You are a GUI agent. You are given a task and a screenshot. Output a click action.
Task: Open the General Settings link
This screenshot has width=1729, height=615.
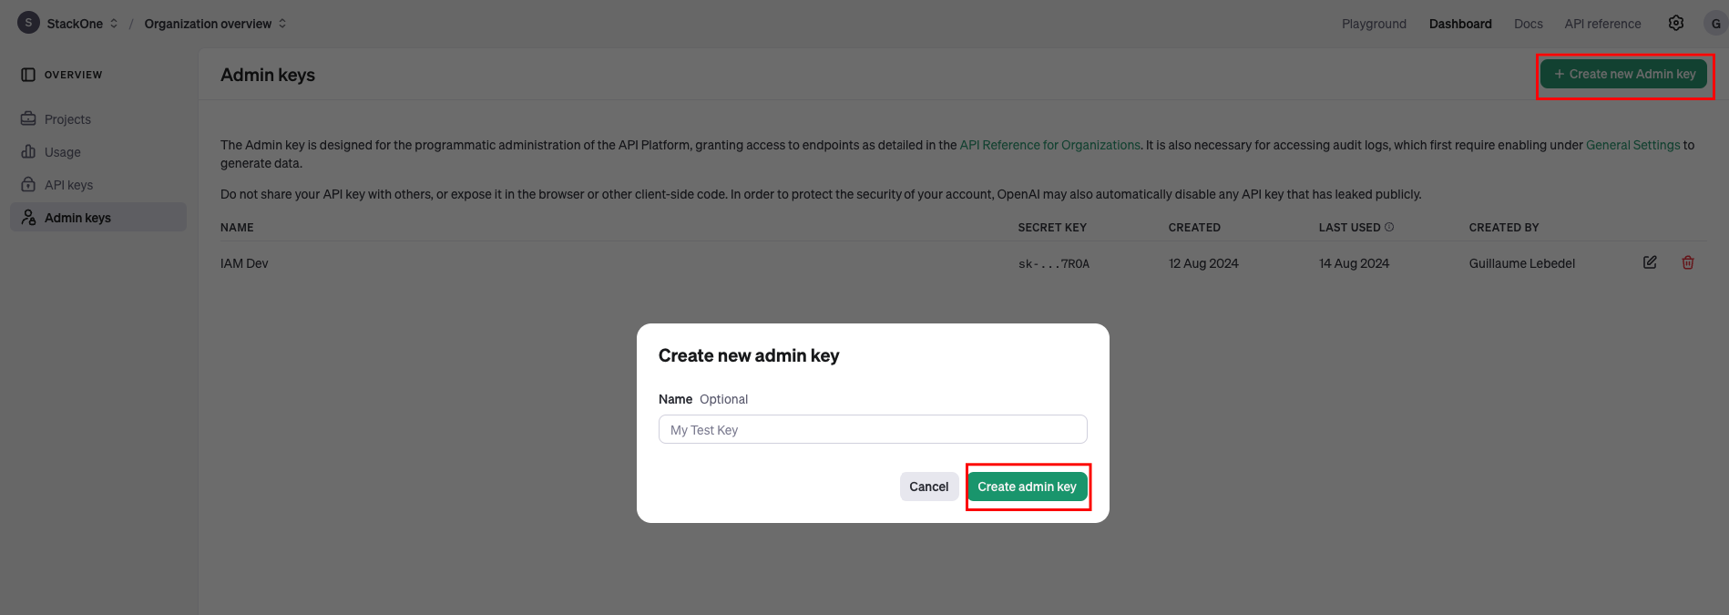(1632, 145)
